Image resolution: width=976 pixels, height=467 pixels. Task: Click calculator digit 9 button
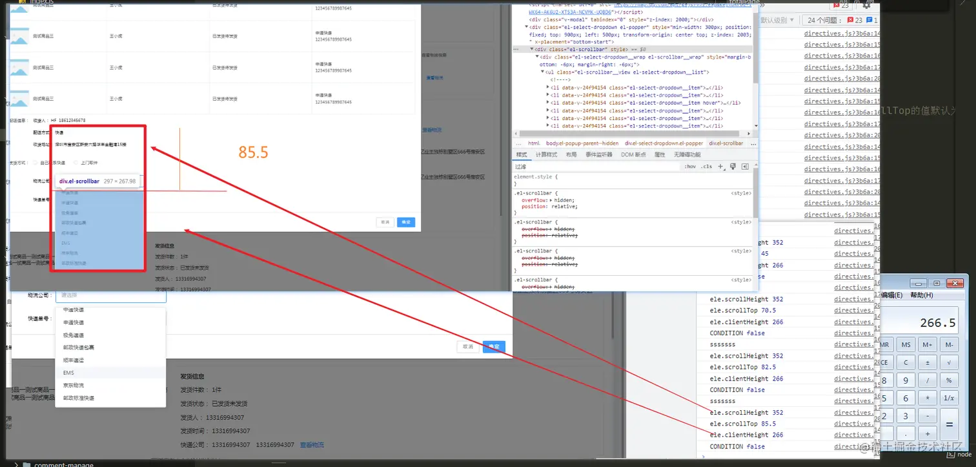coord(906,380)
